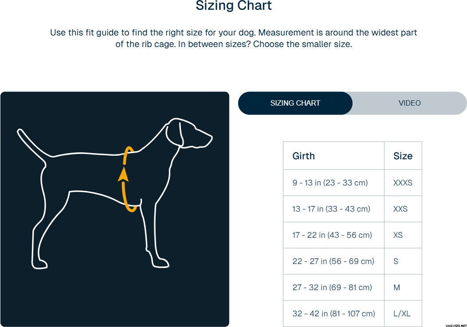The image size is (467, 327).
Task: Select the XS size cell
Action: point(398,235)
